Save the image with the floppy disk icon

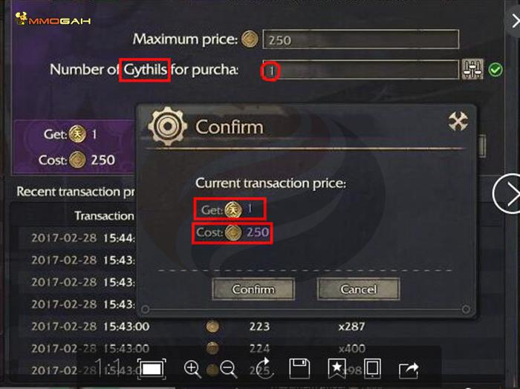[x=299, y=369]
